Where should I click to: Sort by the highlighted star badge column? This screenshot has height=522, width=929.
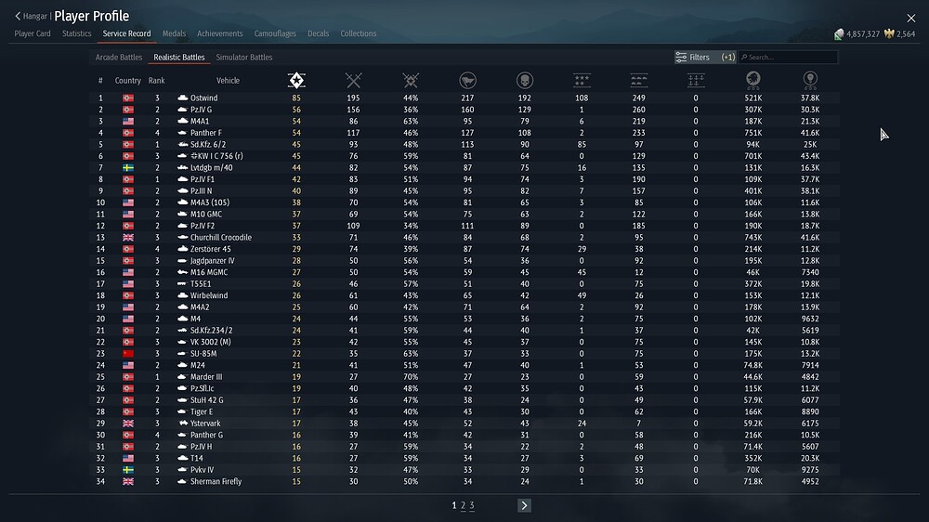296,81
